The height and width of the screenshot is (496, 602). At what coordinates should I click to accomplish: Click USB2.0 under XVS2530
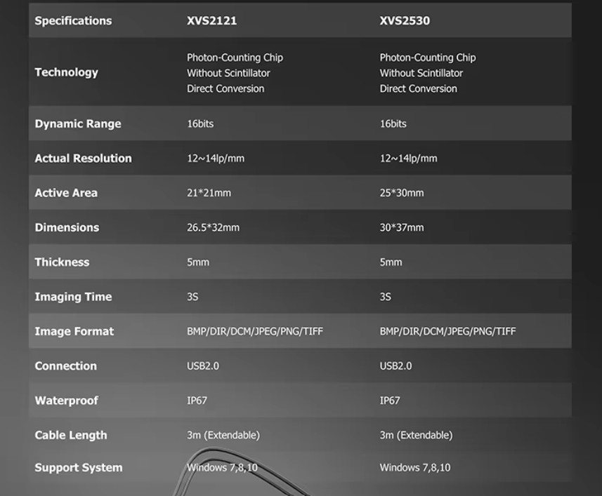(395, 366)
